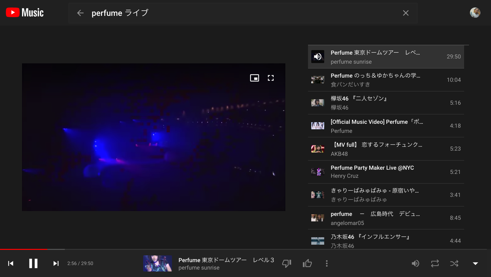491x277 pixels.
Task: Click the album thumbnail in player bar
Action: click(157, 263)
